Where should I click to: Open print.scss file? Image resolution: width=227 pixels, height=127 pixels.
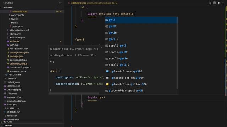(x=17, y=26)
